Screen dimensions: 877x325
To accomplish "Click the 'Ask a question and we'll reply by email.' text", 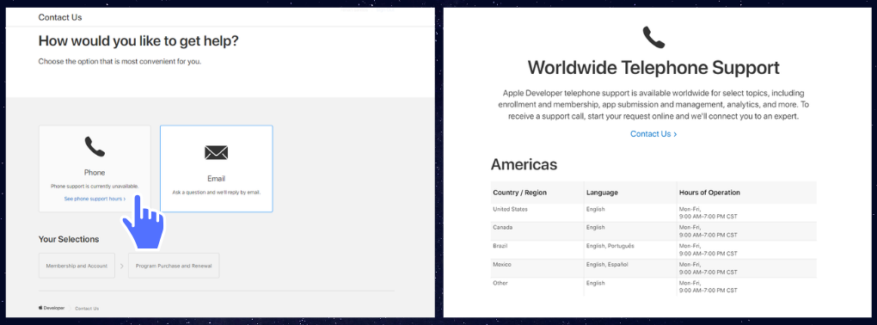I will pyautogui.click(x=217, y=192).
